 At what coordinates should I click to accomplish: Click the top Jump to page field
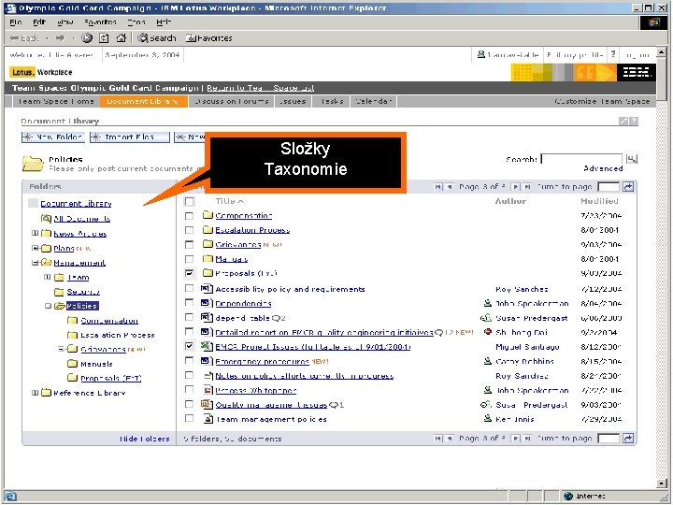(x=609, y=187)
